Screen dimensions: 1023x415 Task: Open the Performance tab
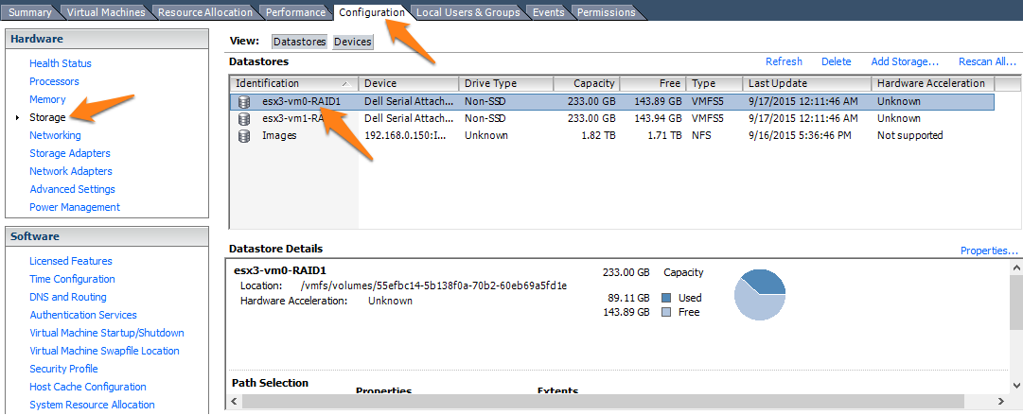295,12
